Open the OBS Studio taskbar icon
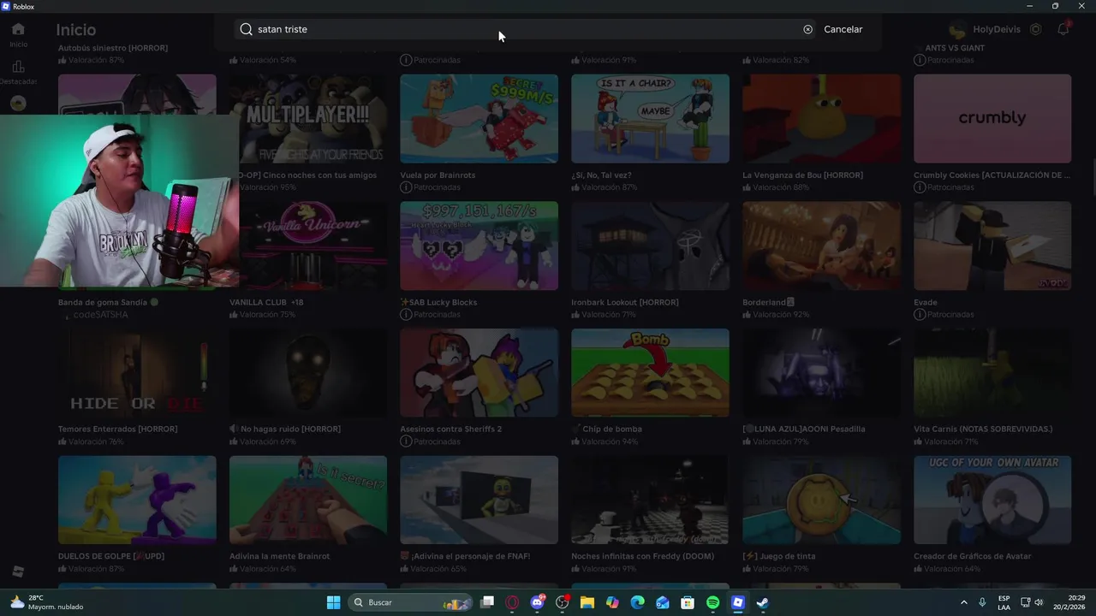Screen dimensions: 1096x616 [563, 602]
